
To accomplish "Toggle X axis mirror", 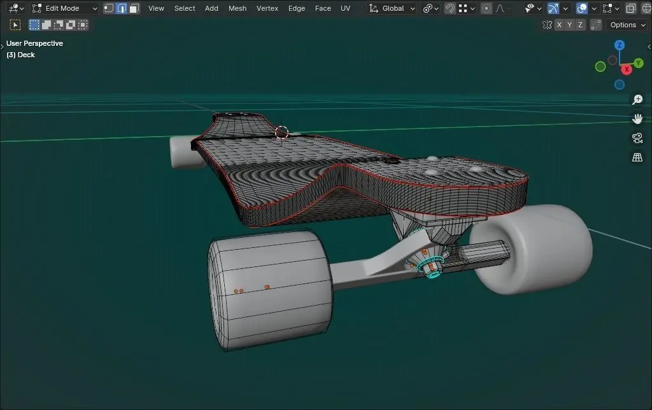I will click(x=559, y=25).
